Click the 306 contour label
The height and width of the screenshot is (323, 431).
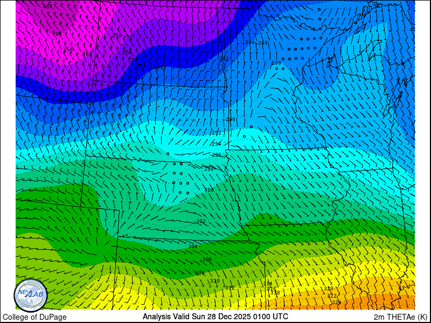click(x=207, y=259)
